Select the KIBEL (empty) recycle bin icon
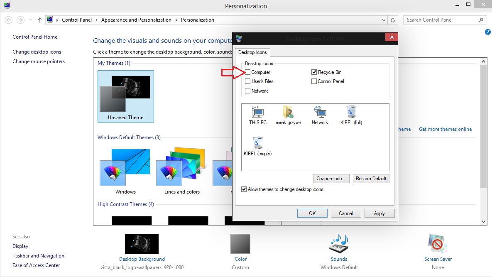Image resolution: width=492 pixels, height=277 pixels. coord(257,146)
